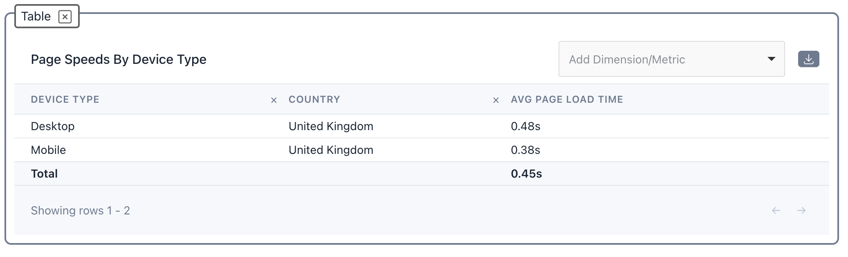Sort by Device Type column header
This screenshot has height=257, width=848.
click(65, 99)
